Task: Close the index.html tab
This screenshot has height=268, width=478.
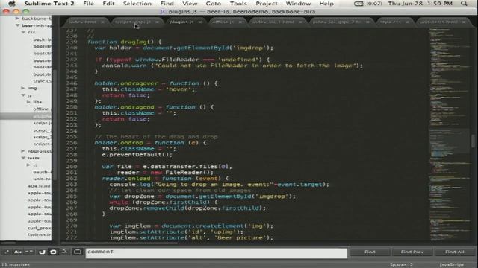Action: click(102, 22)
